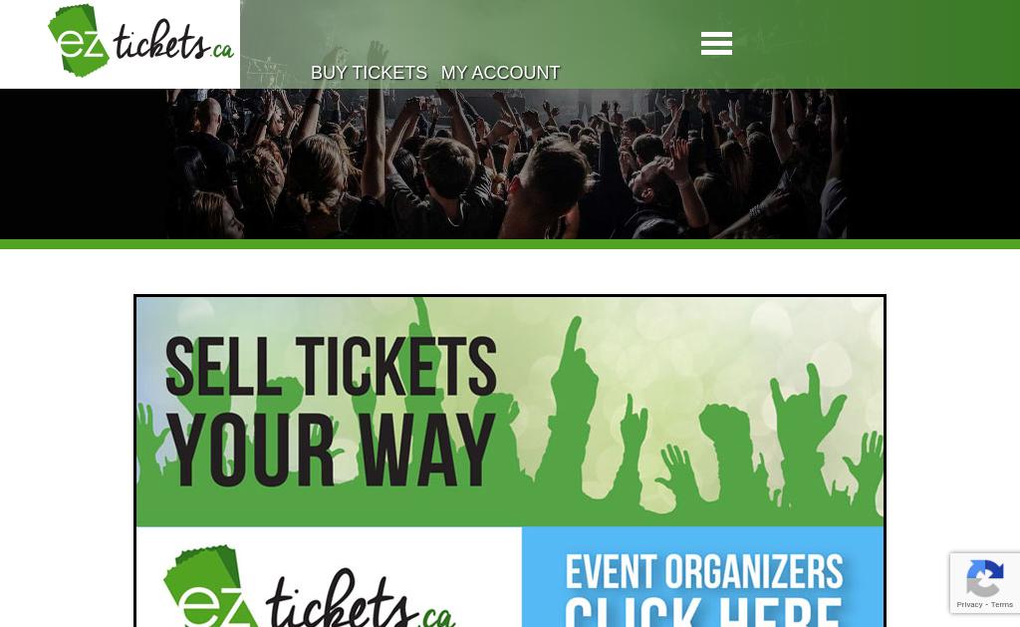Click the EVENT ORGANIZERS blue panel heading
1020x627 pixels.
[704, 571]
